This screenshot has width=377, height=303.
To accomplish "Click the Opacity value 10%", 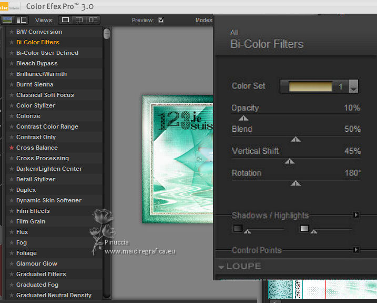I will click(x=352, y=107).
